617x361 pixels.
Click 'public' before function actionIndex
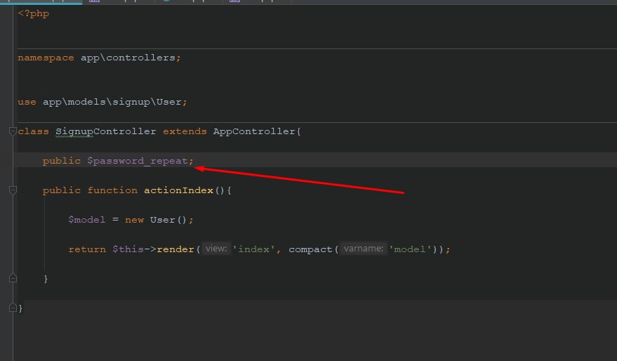[61, 190]
